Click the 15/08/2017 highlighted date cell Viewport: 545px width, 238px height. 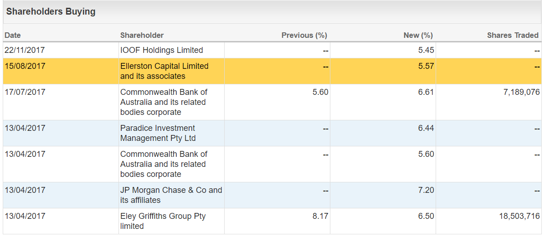(x=25, y=66)
